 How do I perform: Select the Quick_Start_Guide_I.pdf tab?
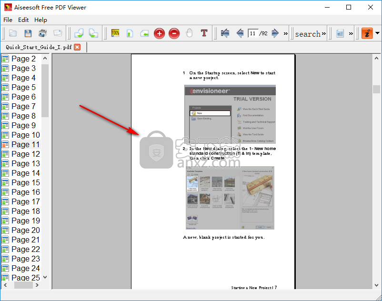point(39,47)
